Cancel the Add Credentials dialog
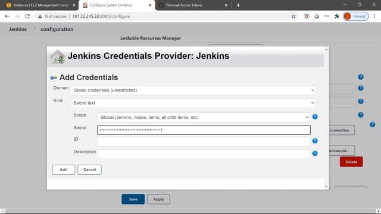Image resolution: width=381 pixels, height=214 pixels. [89, 169]
